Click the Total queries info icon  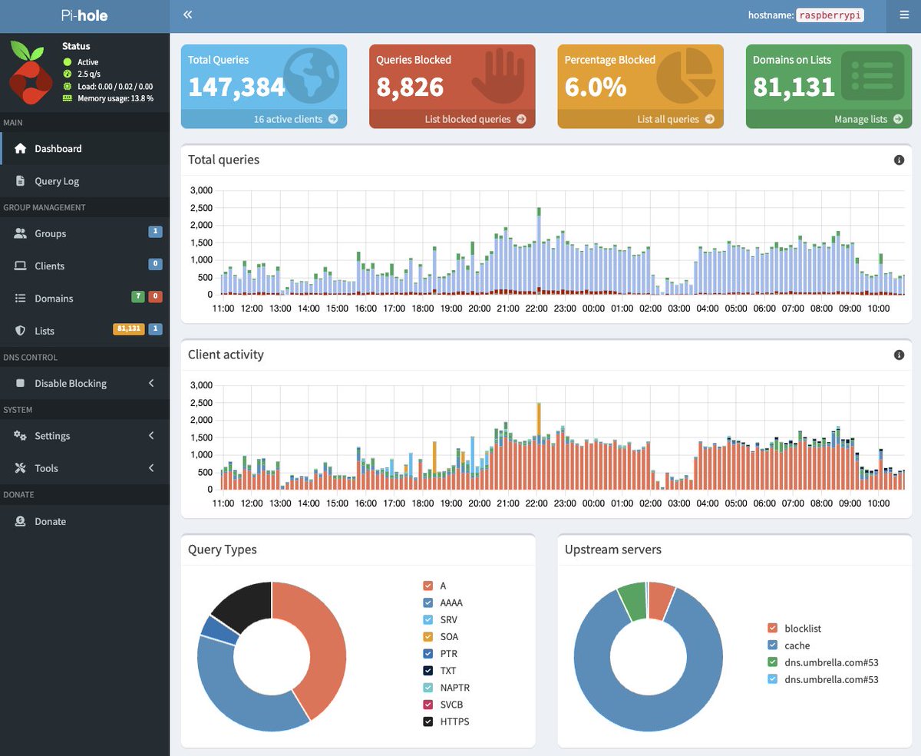point(899,160)
